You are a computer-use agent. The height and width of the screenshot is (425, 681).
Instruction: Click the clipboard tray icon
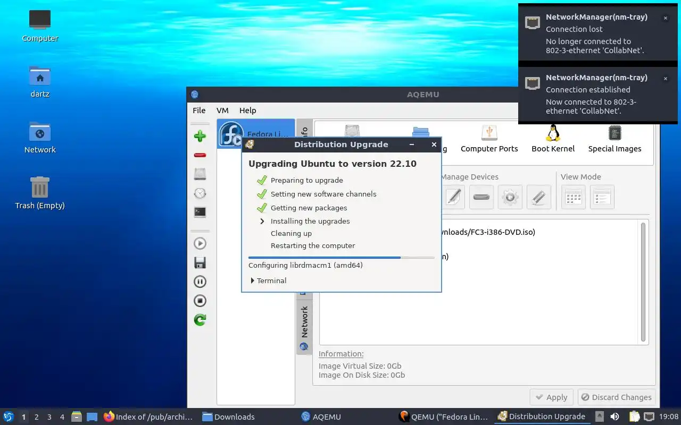pyautogui.click(x=634, y=416)
